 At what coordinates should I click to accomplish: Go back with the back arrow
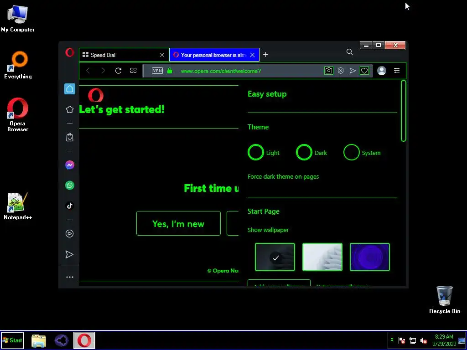click(88, 71)
